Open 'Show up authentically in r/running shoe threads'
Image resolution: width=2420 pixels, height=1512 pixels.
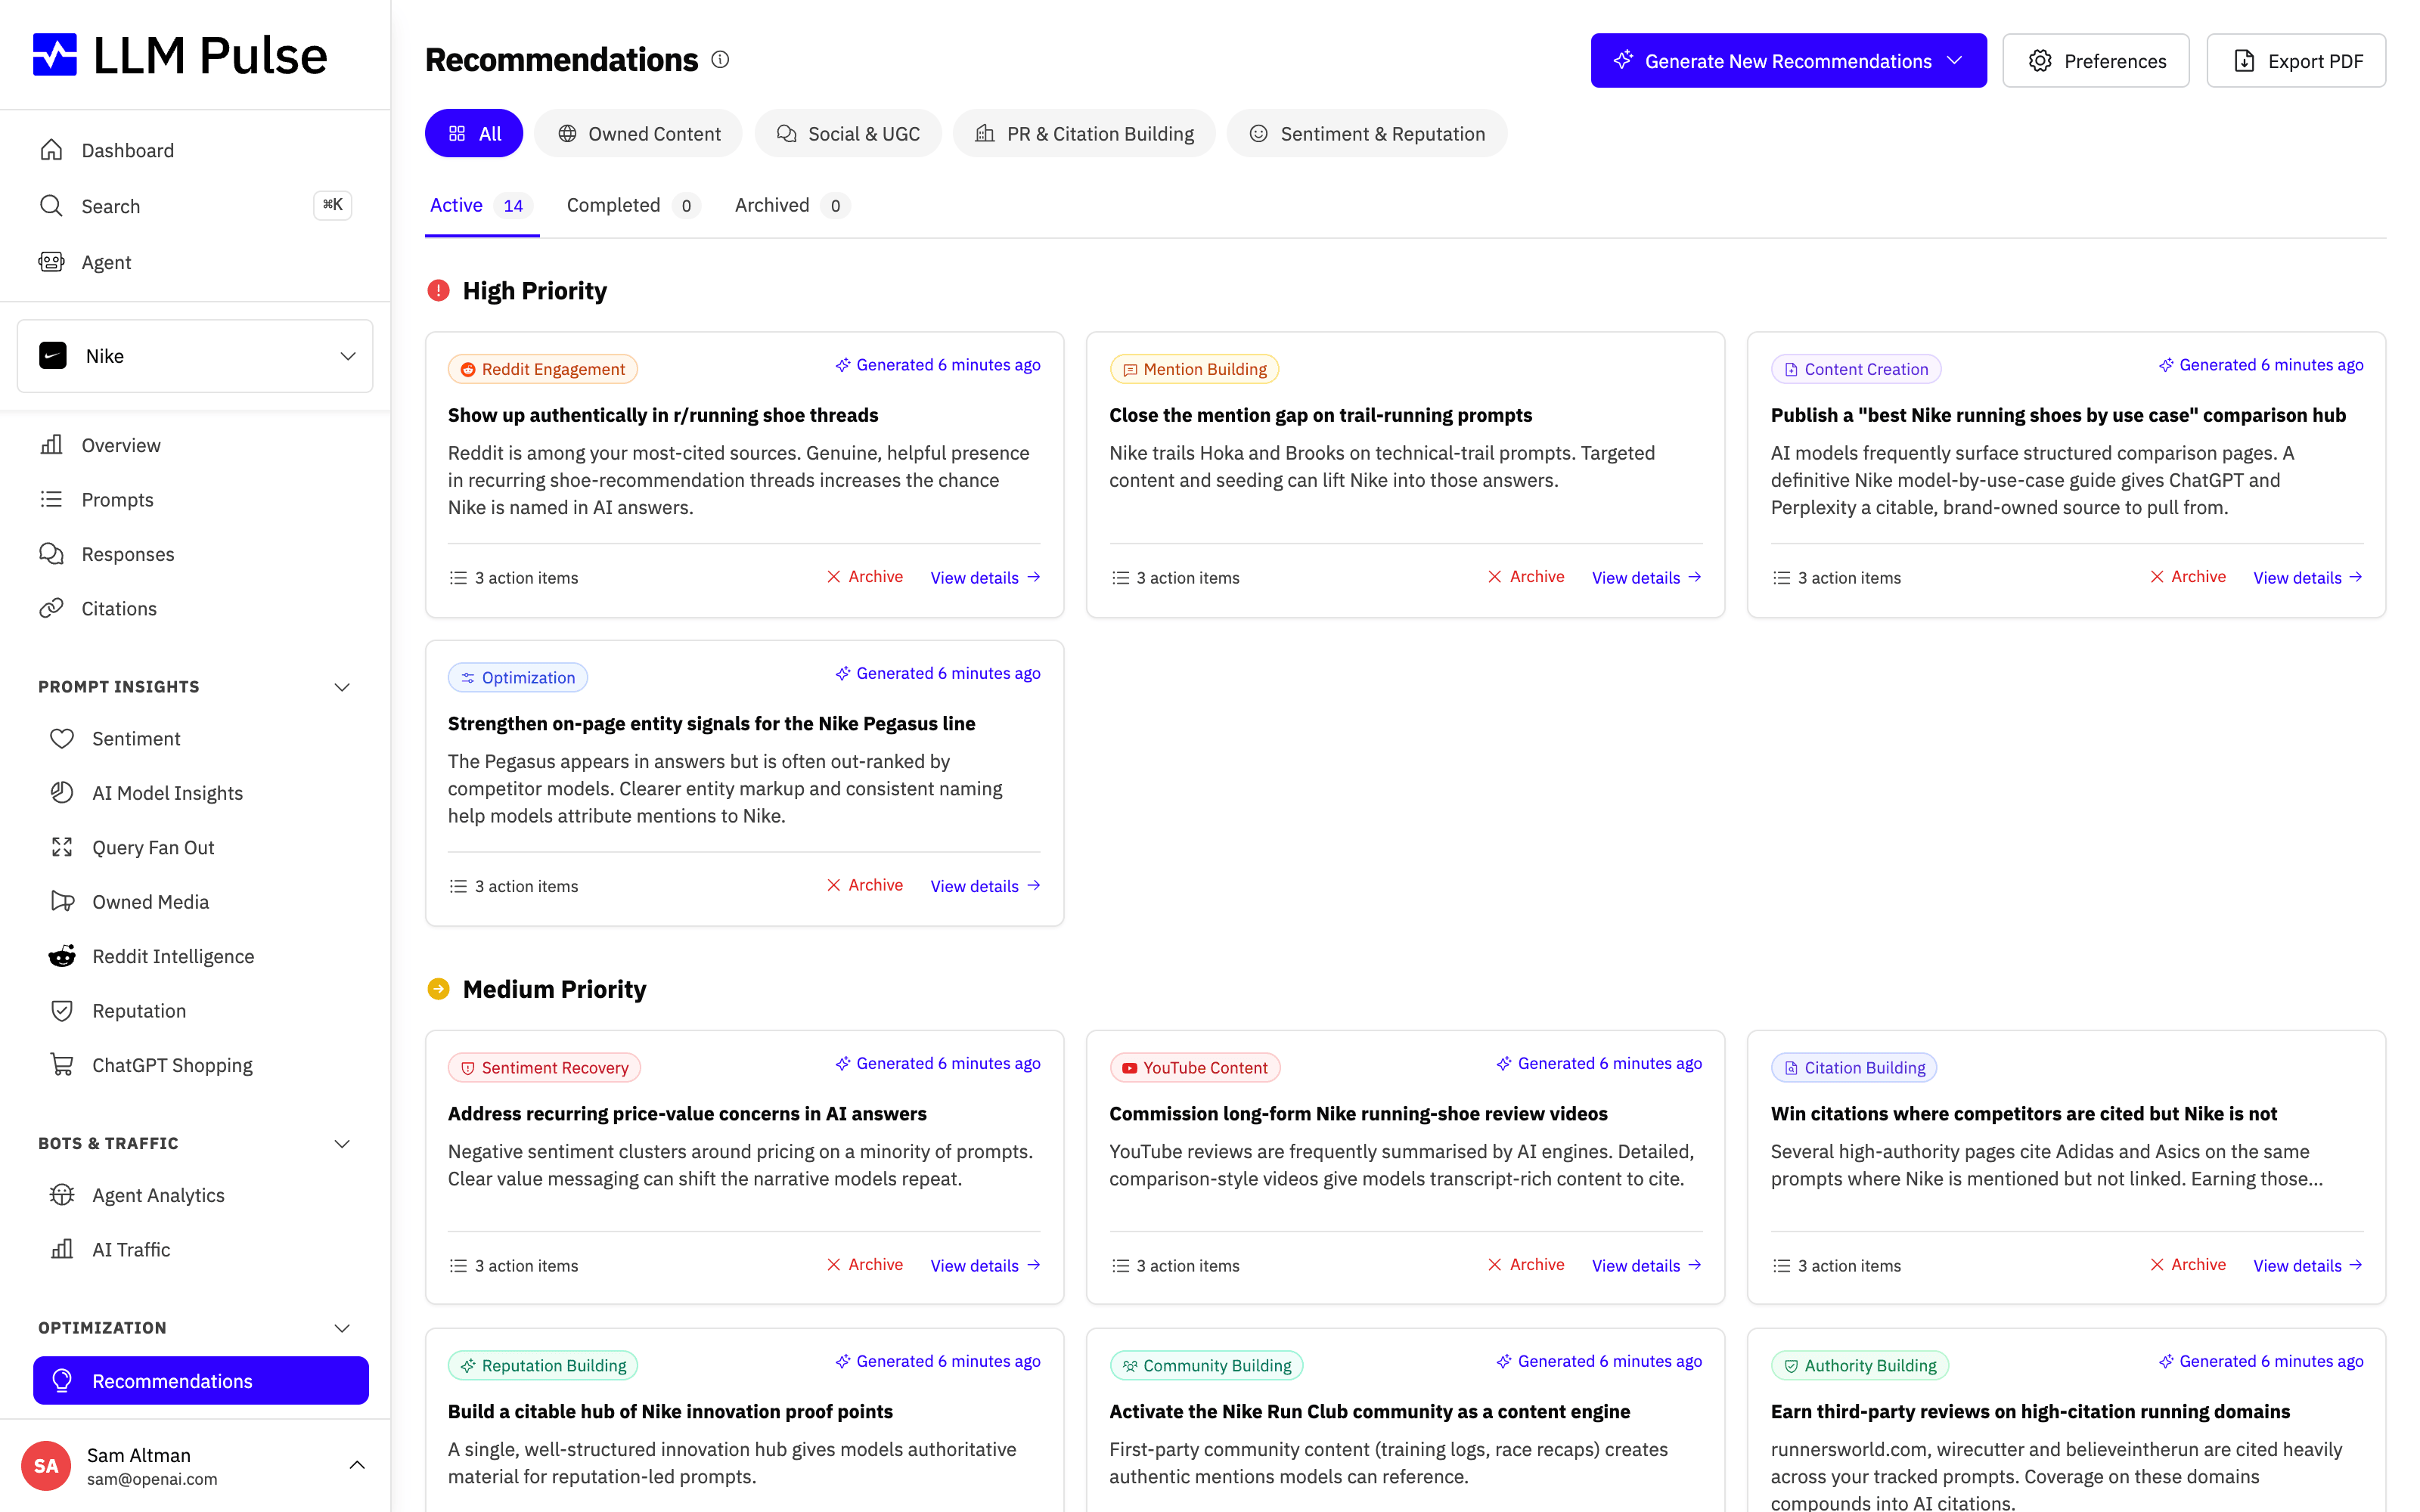tap(663, 415)
